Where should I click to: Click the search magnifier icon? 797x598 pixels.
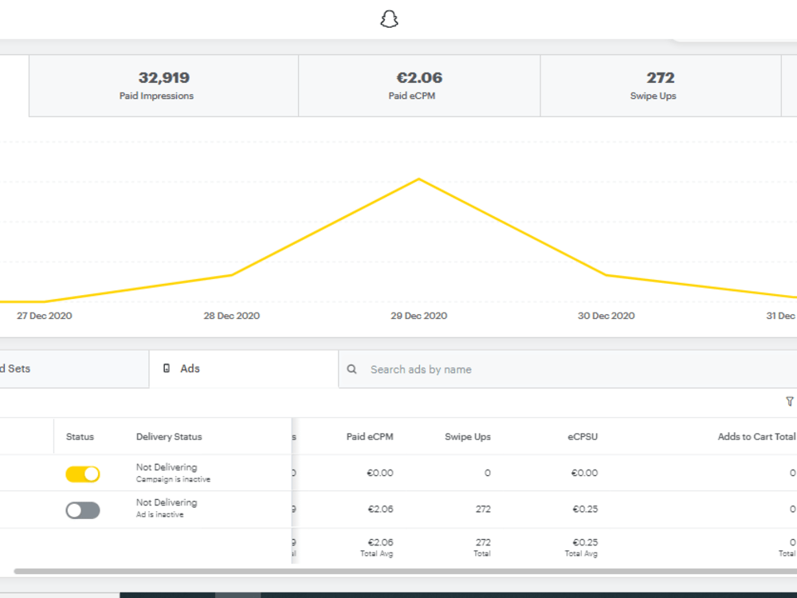pos(351,369)
